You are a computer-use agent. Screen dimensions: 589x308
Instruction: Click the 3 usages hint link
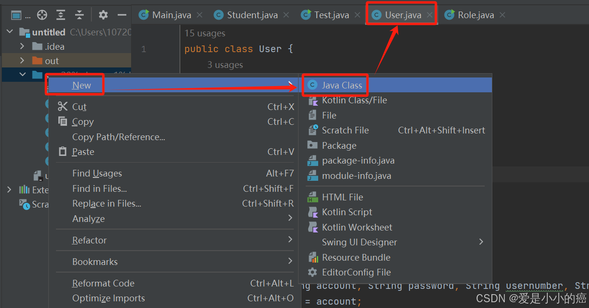(225, 65)
